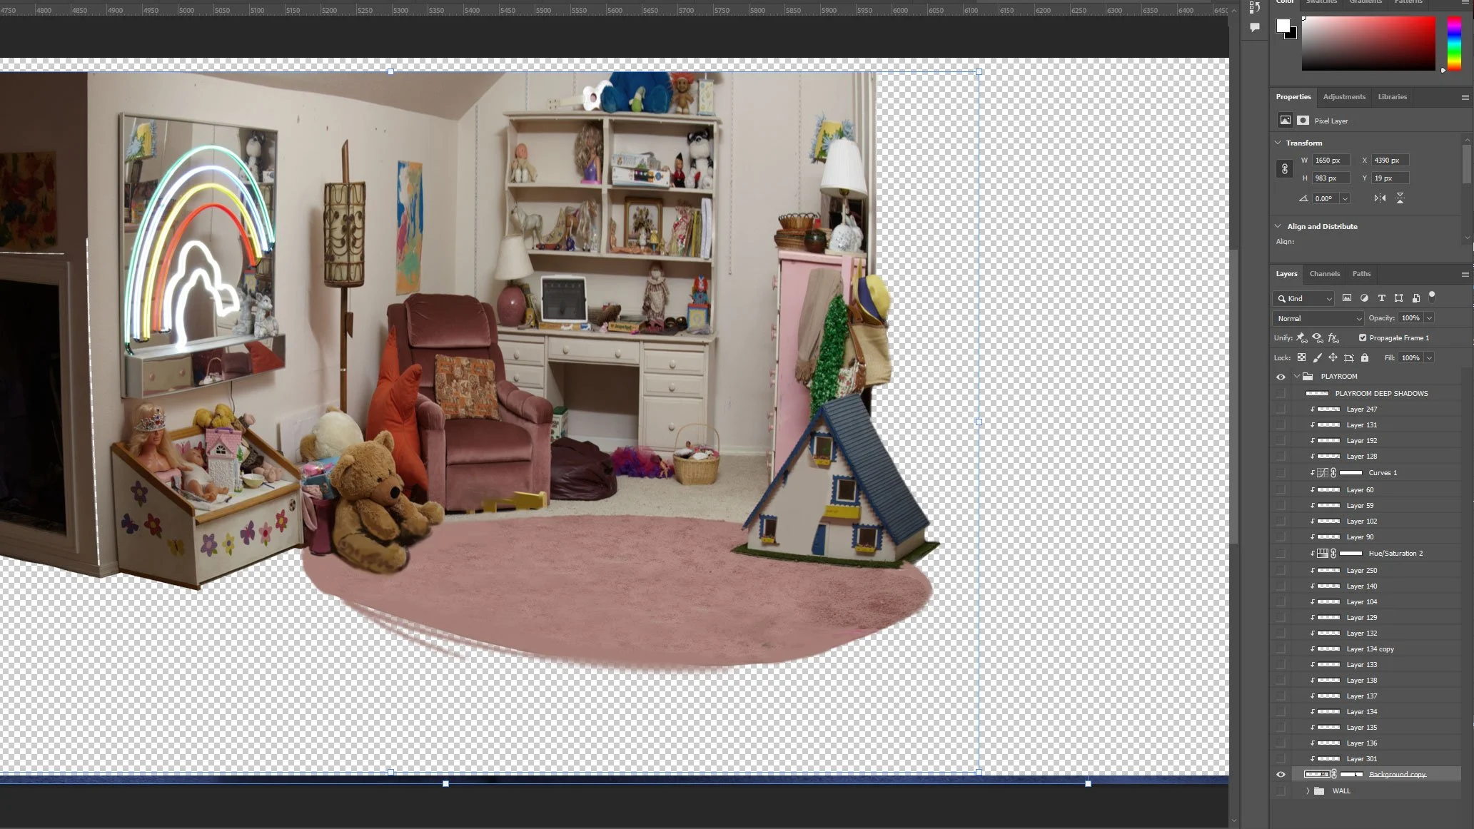Collapse the Transform section
The height and width of the screenshot is (829, 1474).
[1278, 143]
